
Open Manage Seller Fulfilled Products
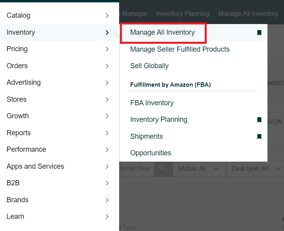tap(180, 49)
